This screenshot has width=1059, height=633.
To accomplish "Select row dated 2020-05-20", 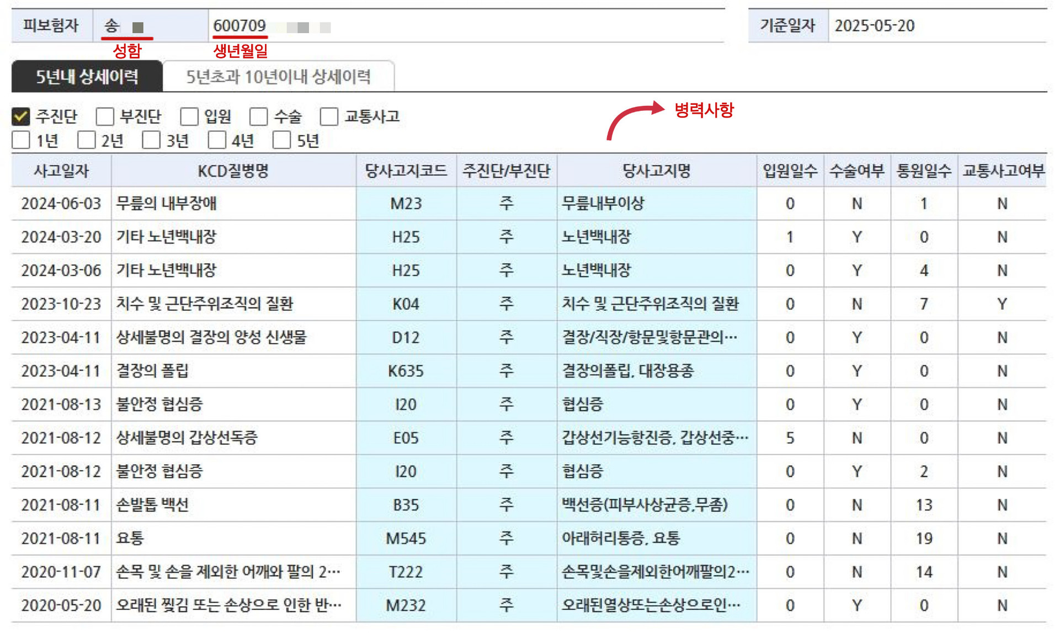I will (x=529, y=605).
